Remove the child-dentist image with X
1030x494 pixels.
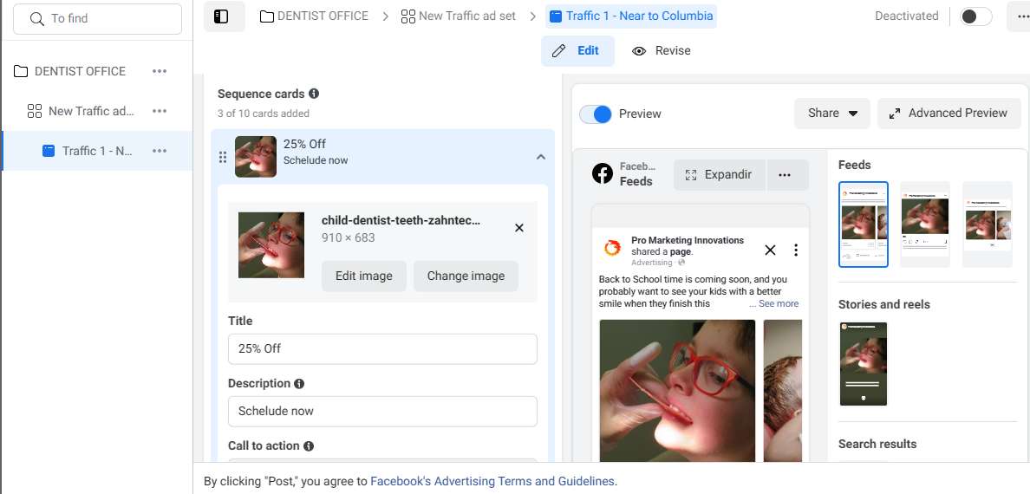[519, 228]
